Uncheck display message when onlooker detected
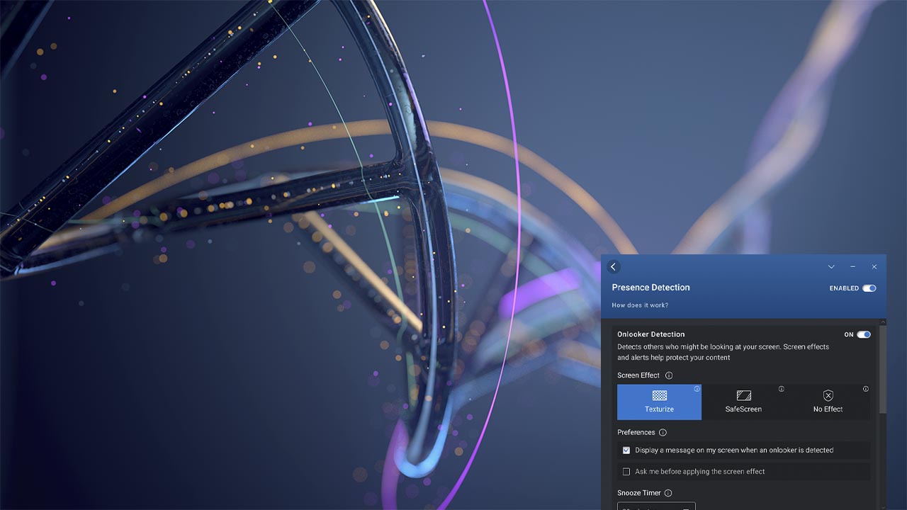907x510 pixels. (x=626, y=450)
